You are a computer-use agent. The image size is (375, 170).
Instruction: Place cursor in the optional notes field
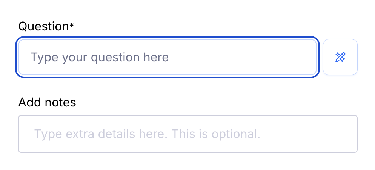(187, 134)
